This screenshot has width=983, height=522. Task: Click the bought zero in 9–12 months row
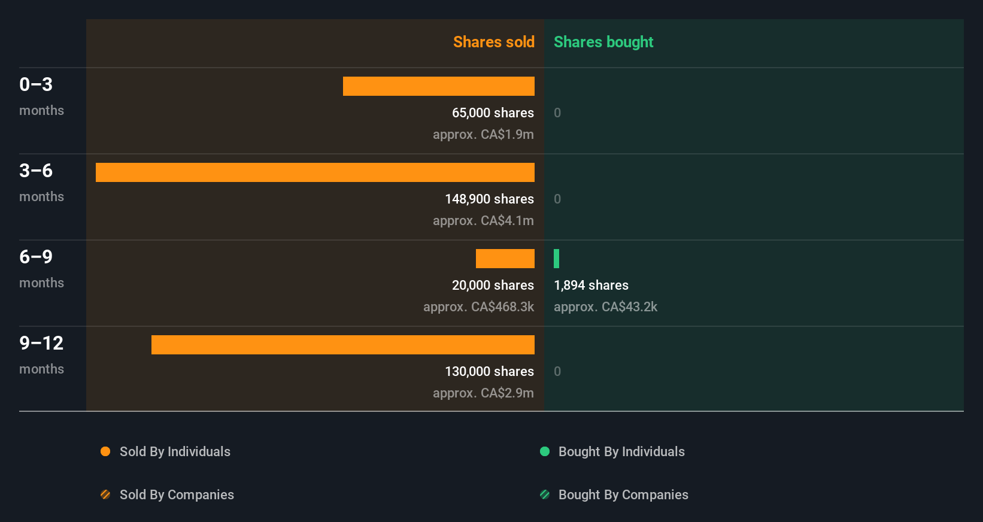[x=557, y=371]
